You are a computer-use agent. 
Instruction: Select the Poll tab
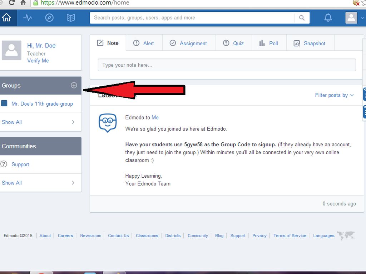pos(269,43)
